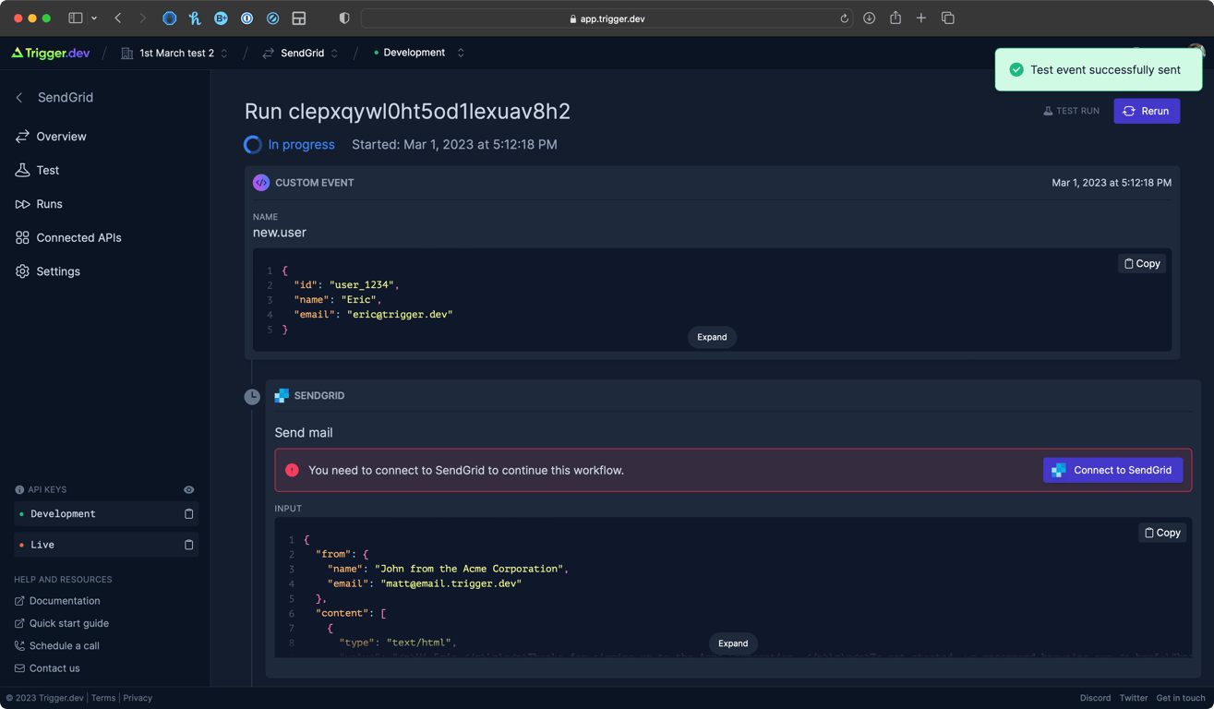Select the Live API key row
The image size is (1214, 709).
tap(105, 545)
